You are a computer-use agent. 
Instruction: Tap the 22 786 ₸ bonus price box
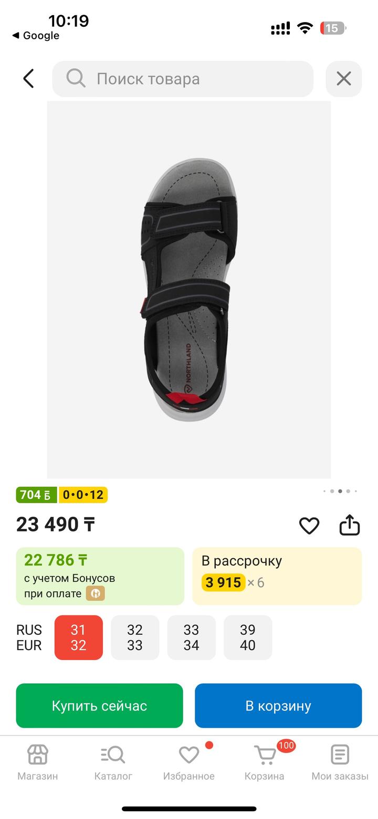point(100,576)
